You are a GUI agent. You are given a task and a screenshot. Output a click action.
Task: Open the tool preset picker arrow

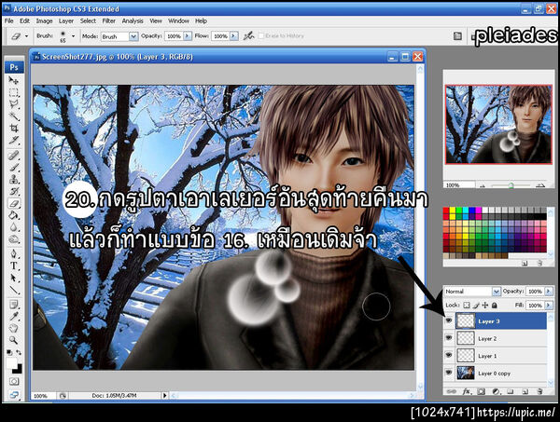(x=26, y=36)
